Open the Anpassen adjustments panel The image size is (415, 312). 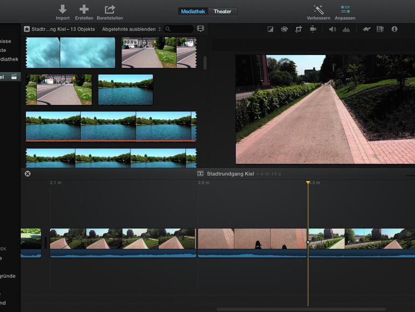click(x=345, y=9)
